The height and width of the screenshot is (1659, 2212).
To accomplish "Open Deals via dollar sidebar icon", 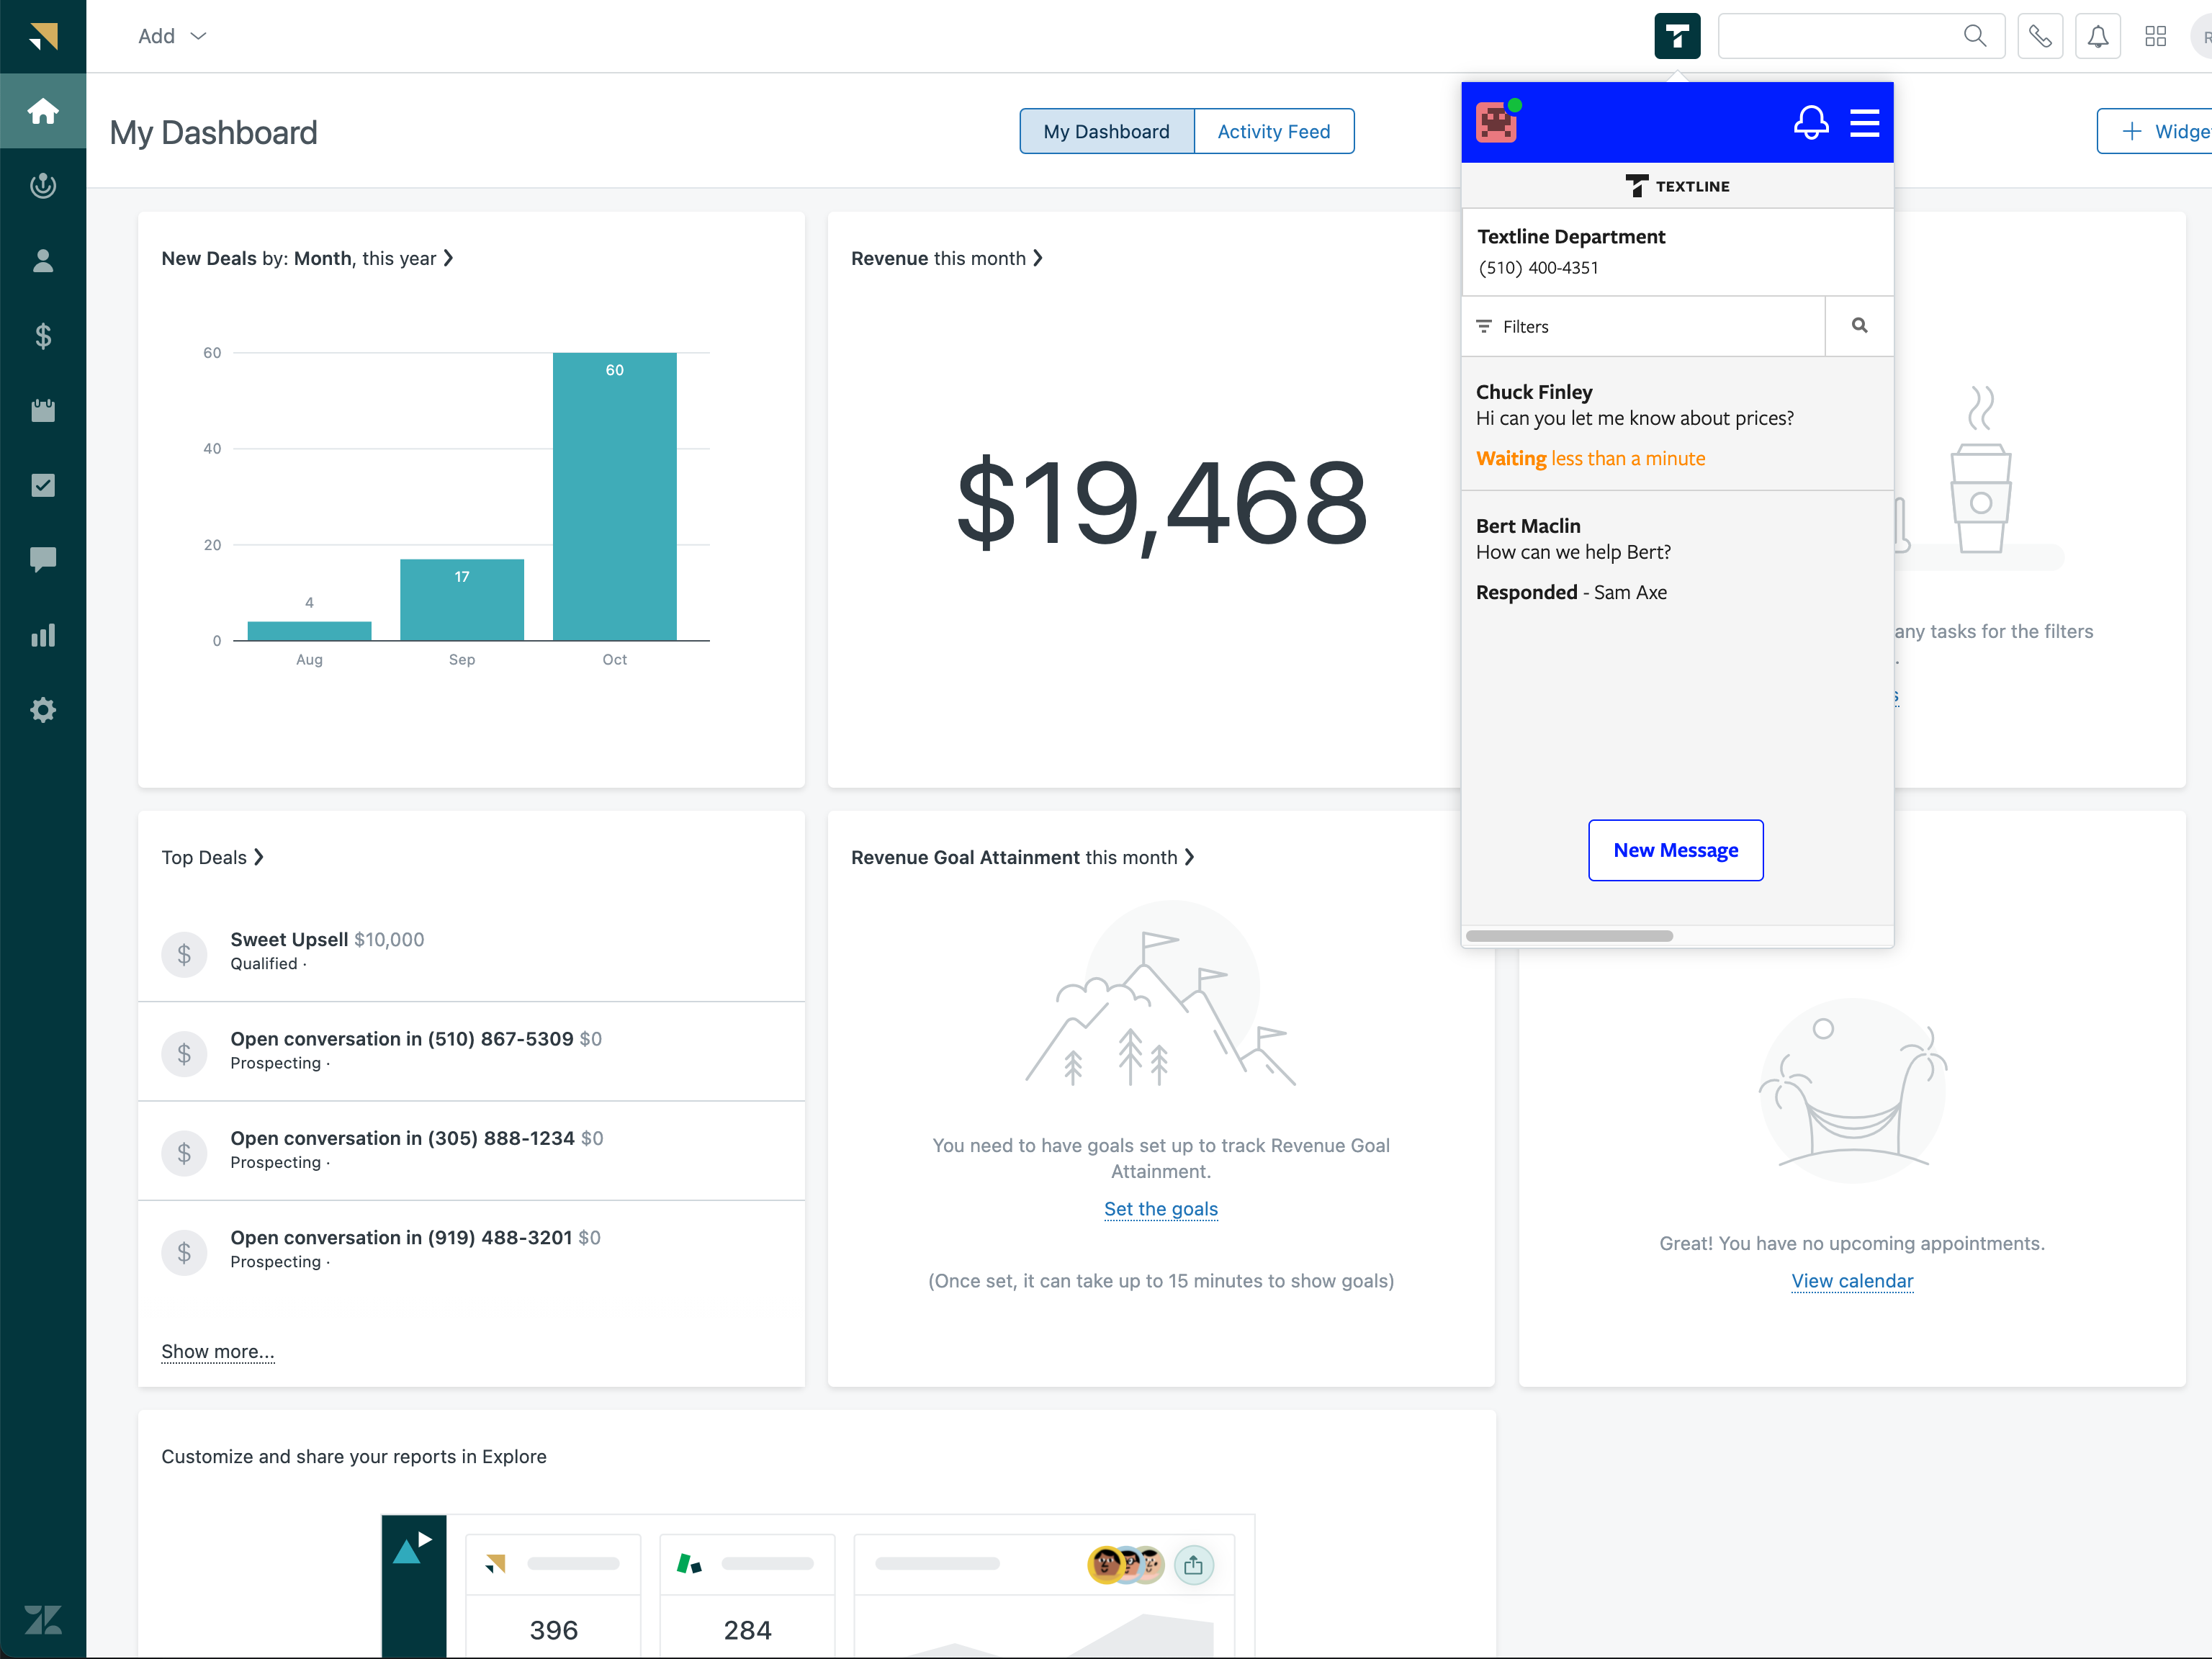I will tap(43, 335).
